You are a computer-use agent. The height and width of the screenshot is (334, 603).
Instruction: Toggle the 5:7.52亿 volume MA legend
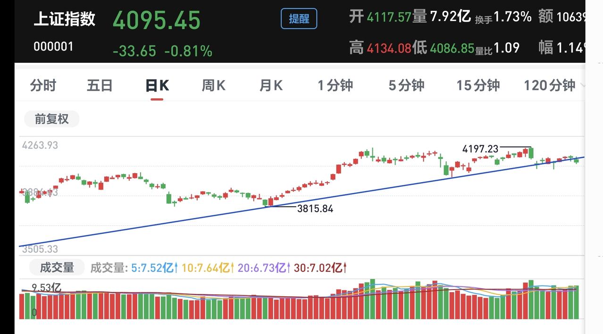coord(153,267)
